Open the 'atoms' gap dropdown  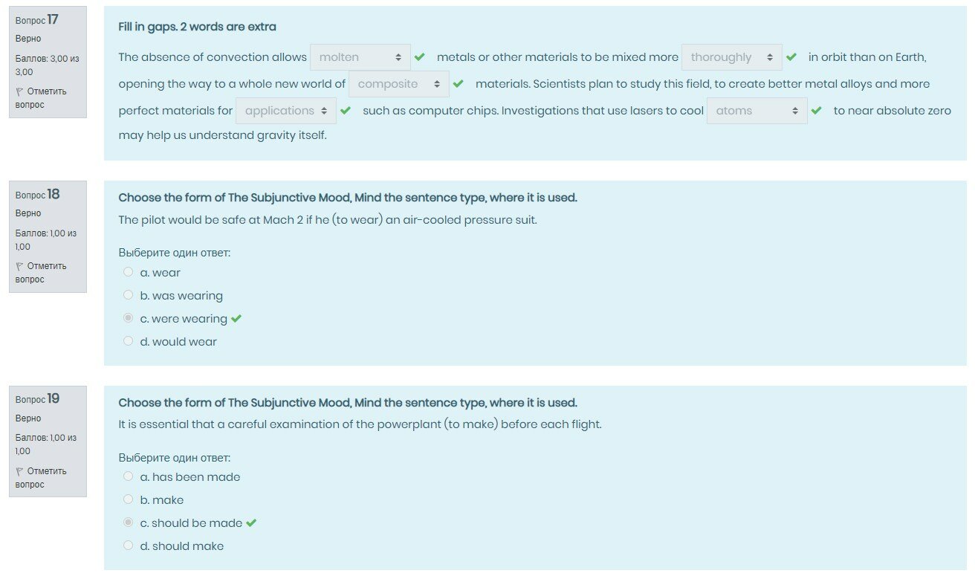point(757,111)
